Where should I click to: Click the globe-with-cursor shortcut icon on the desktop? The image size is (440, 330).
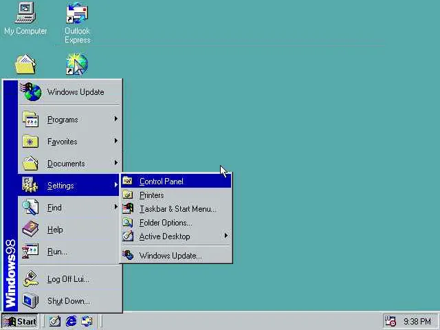[x=77, y=64]
